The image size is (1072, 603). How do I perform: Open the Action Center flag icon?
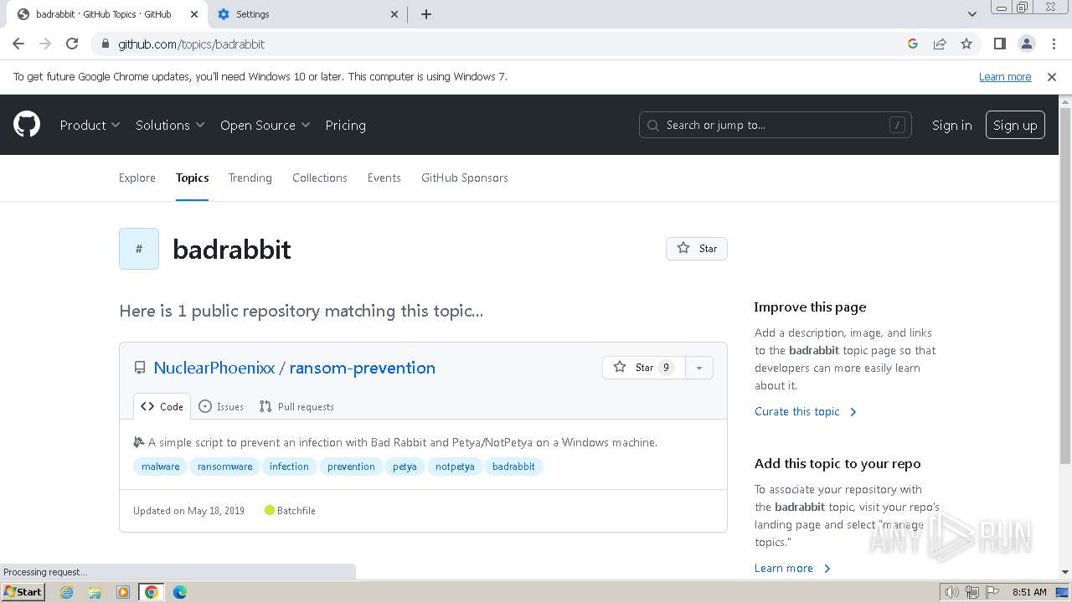992,592
